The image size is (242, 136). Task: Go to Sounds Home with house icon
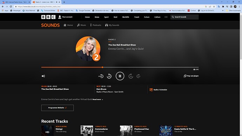pos(68,25)
